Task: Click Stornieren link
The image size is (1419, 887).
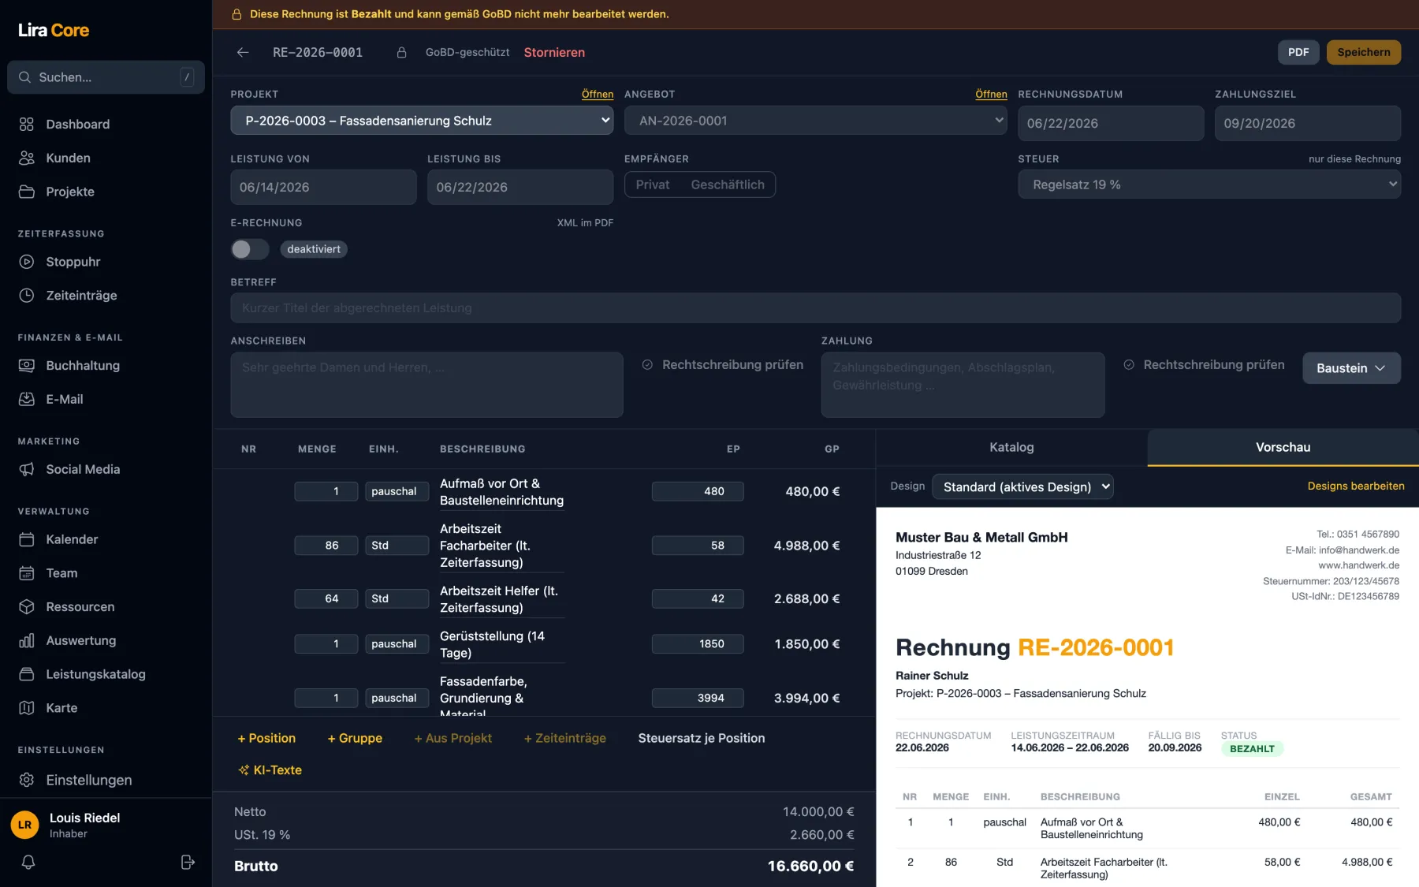Action: [x=554, y=53]
